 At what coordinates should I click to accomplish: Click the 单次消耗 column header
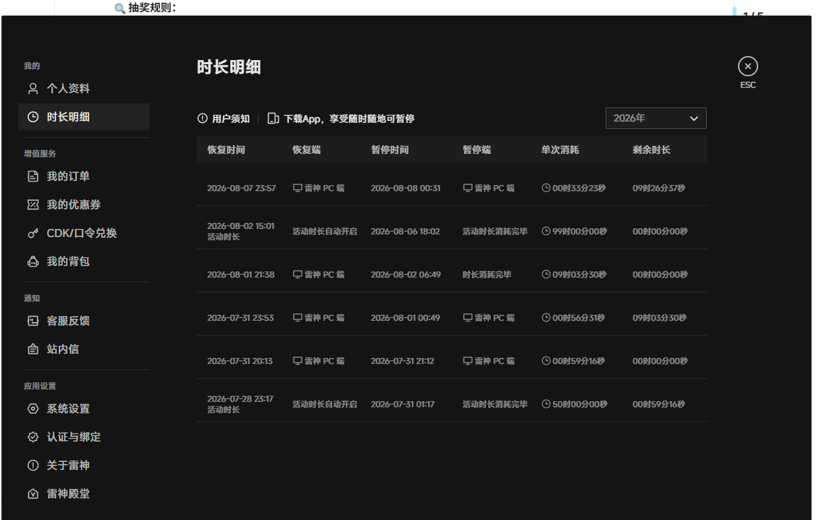[560, 149]
